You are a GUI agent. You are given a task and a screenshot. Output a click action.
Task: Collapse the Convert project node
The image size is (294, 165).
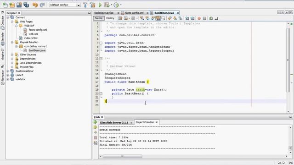click(8, 17)
